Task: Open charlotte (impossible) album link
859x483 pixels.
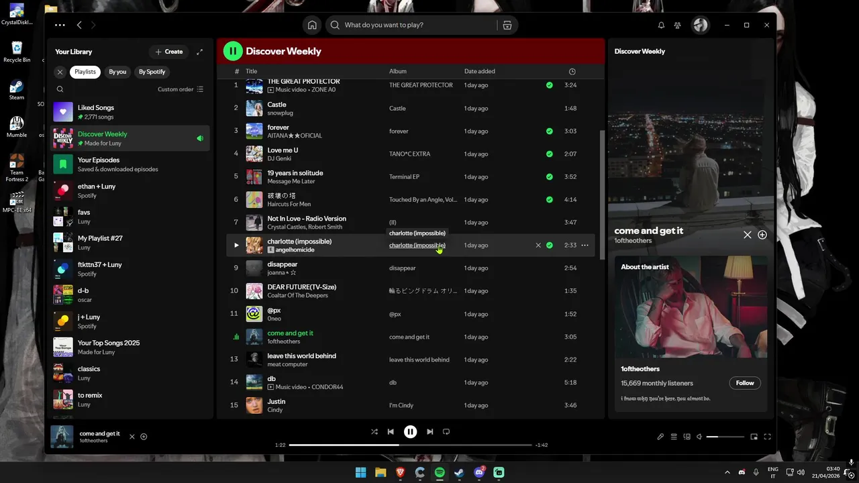Action: coord(417,246)
